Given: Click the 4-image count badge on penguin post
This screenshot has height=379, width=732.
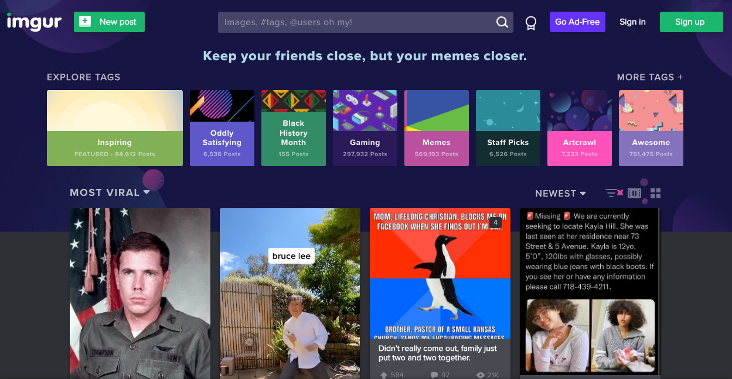Looking at the screenshot, I should tap(495, 223).
